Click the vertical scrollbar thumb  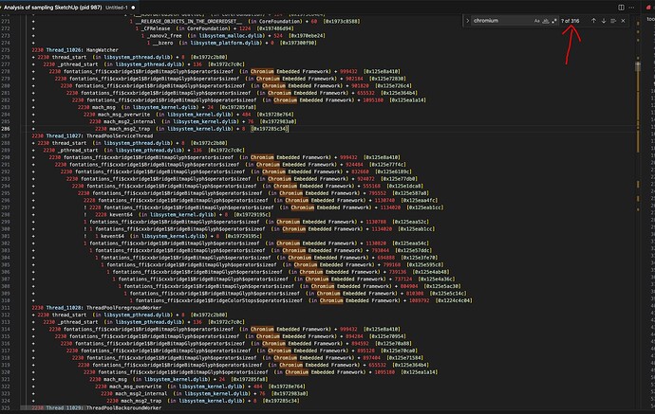[638, 66]
